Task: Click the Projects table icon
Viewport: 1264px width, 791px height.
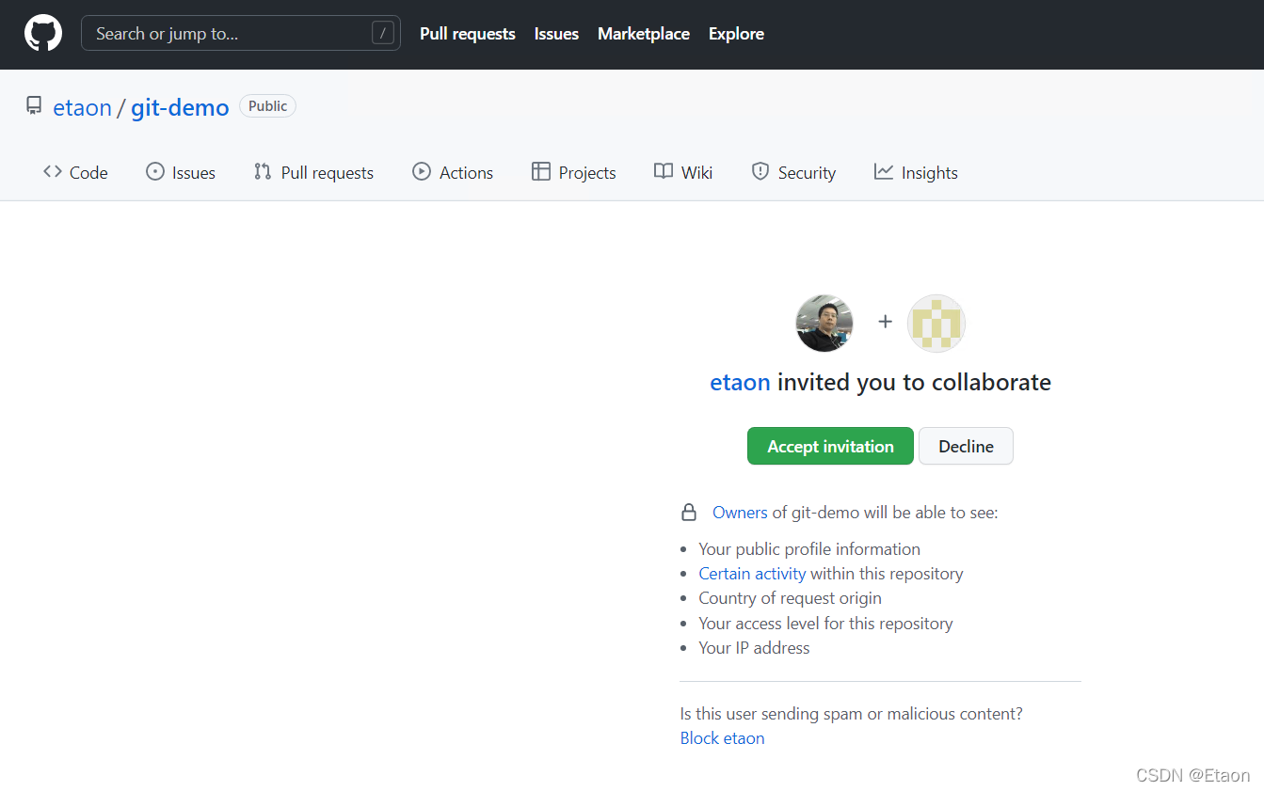Action: pos(541,172)
